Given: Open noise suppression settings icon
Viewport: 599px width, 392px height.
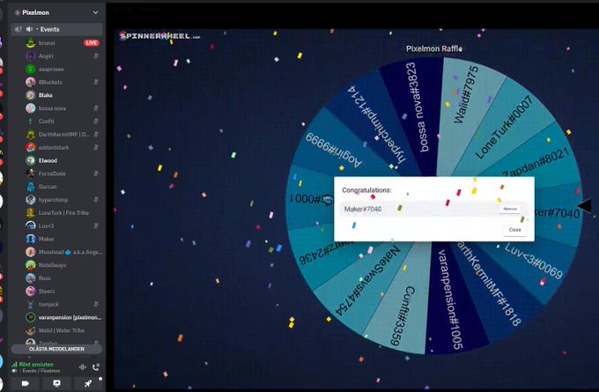Looking at the screenshot, I should 83,366.
